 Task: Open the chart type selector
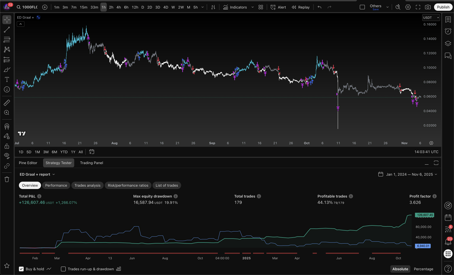tap(213, 7)
